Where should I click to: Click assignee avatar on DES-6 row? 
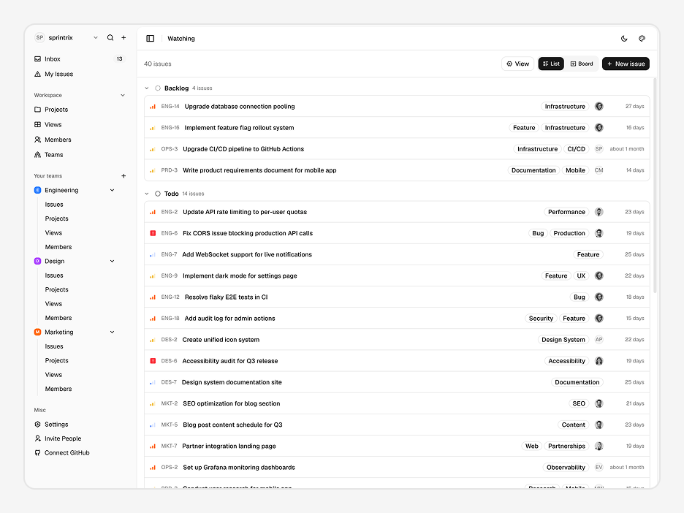(599, 361)
